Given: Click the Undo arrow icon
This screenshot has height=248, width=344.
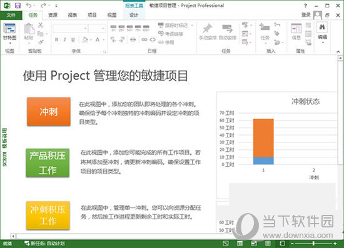Looking at the screenshot, I should (x=29, y=5).
